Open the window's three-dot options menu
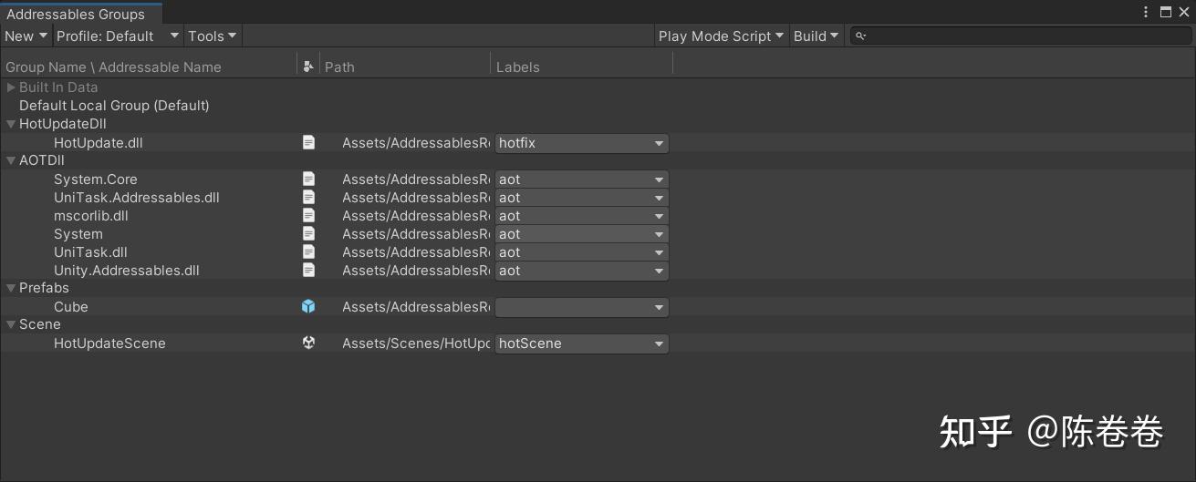Screen dimensions: 1196x482 coord(1146,12)
